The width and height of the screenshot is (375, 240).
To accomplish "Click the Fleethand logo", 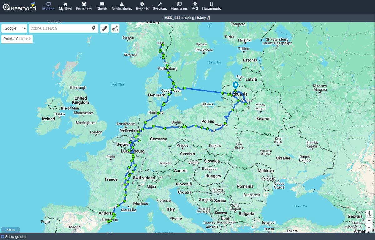I will (19, 7).
